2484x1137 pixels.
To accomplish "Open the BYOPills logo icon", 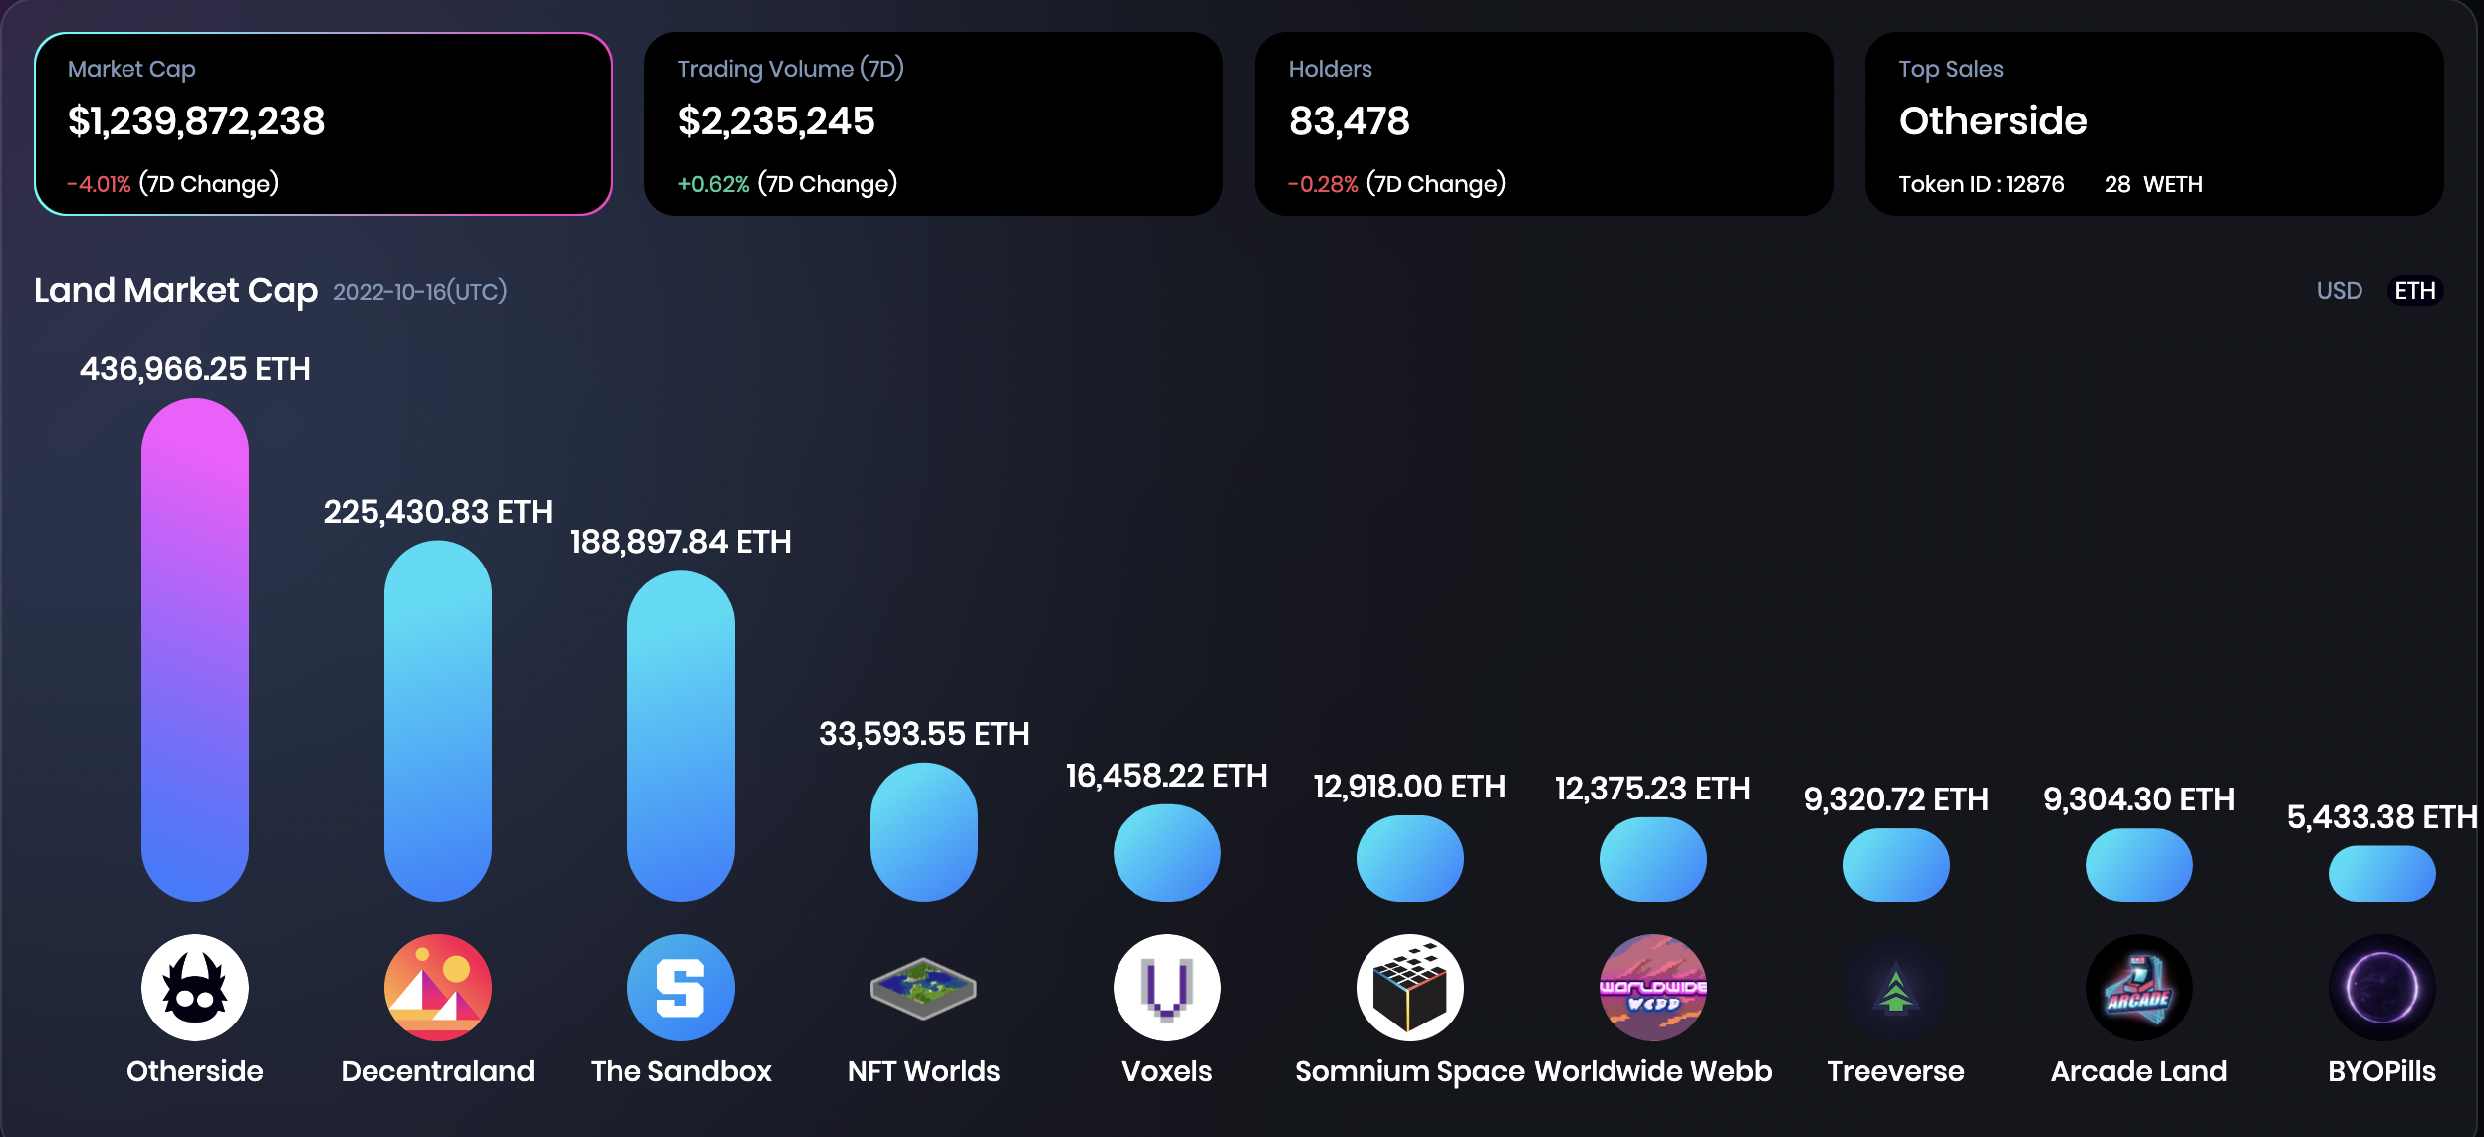I will click(2382, 987).
